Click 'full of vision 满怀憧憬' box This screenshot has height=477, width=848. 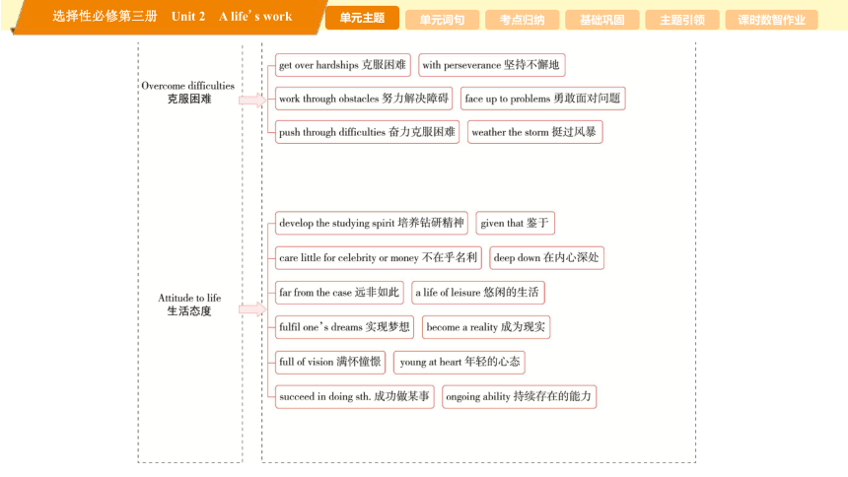330,362
